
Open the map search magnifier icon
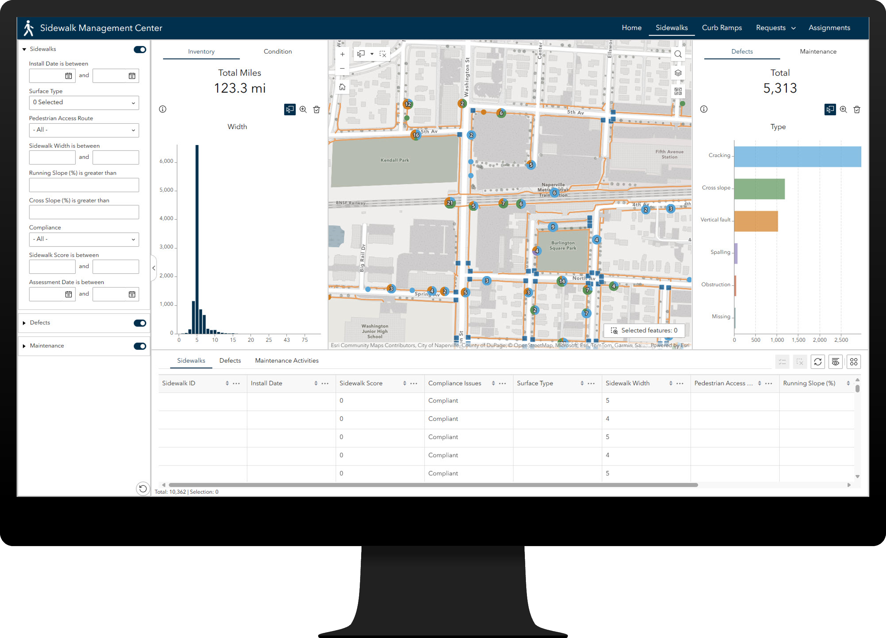click(x=678, y=55)
